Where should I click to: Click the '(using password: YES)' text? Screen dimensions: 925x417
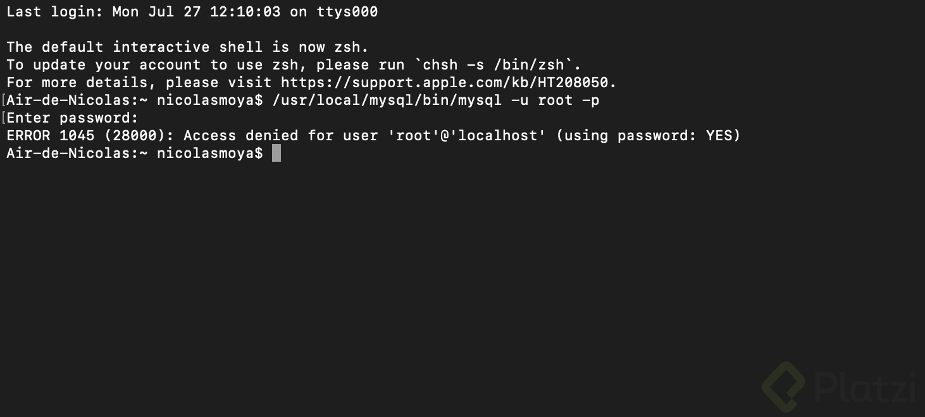(x=648, y=135)
